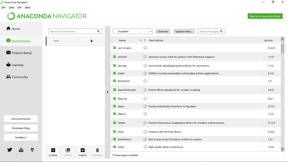This screenshot has width=288, height=162.
Task: Toggle the beautifulsoup4 package checkbox
Action: click(115, 90)
